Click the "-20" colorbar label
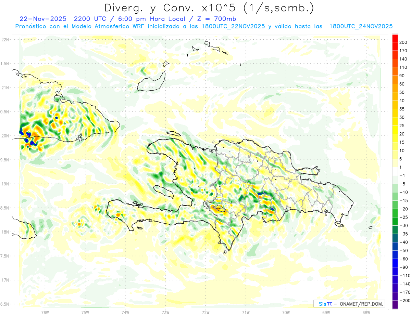411x317 pixels. click(404, 209)
